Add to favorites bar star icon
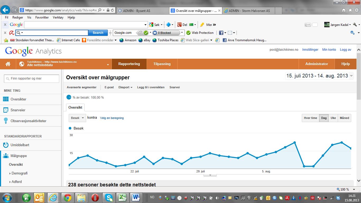This screenshot has width=361, height=203. 6,40
